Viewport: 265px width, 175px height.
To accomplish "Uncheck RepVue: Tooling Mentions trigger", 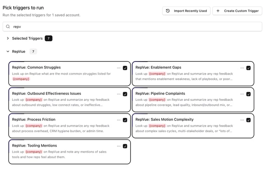I will point(125,146).
